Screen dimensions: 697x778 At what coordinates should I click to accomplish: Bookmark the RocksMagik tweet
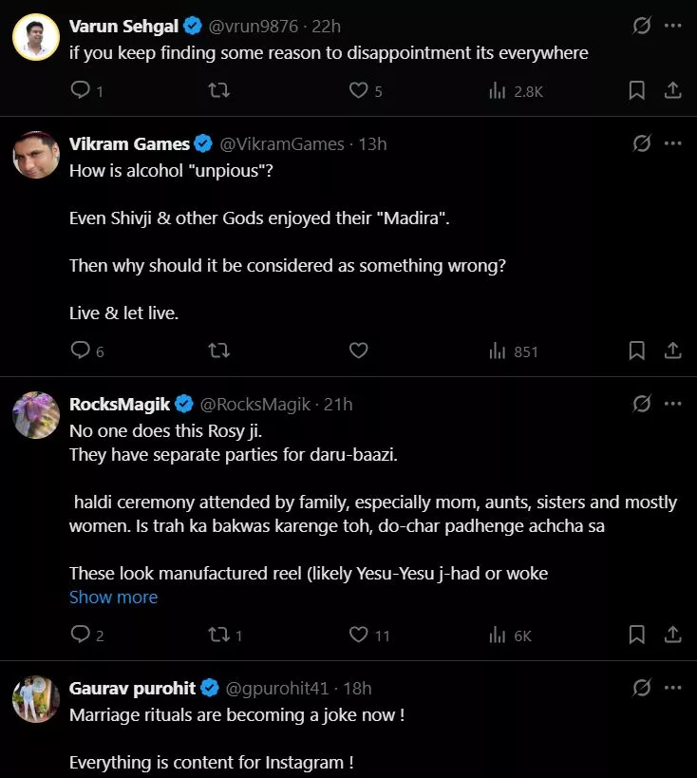click(x=637, y=635)
